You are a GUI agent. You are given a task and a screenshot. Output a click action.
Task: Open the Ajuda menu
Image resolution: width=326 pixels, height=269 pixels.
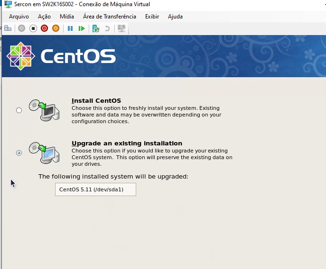pyautogui.click(x=175, y=17)
